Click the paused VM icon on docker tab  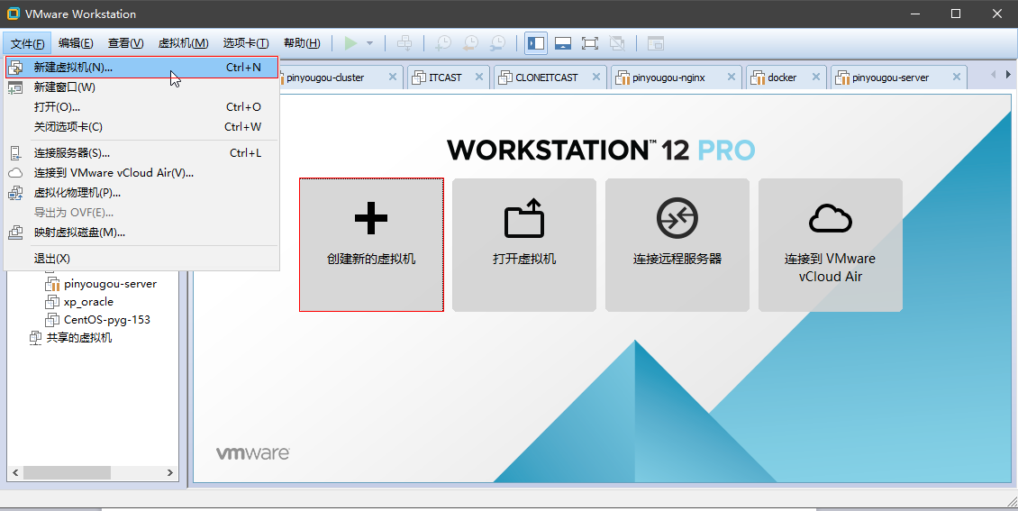pyautogui.click(x=758, y=78)
